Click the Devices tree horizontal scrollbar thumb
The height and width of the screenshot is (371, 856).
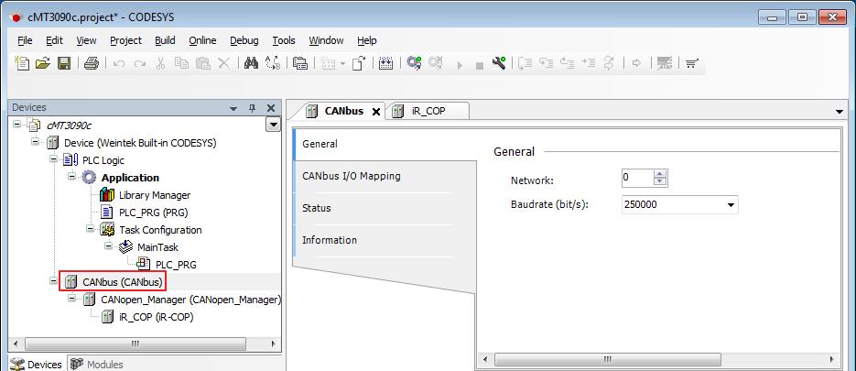tap(135, 344)
